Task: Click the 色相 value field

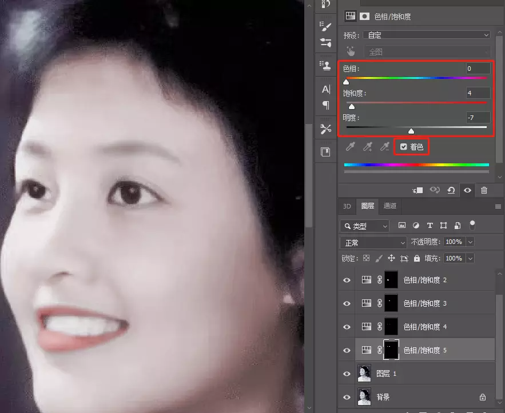Action: [x=478, y=69]
